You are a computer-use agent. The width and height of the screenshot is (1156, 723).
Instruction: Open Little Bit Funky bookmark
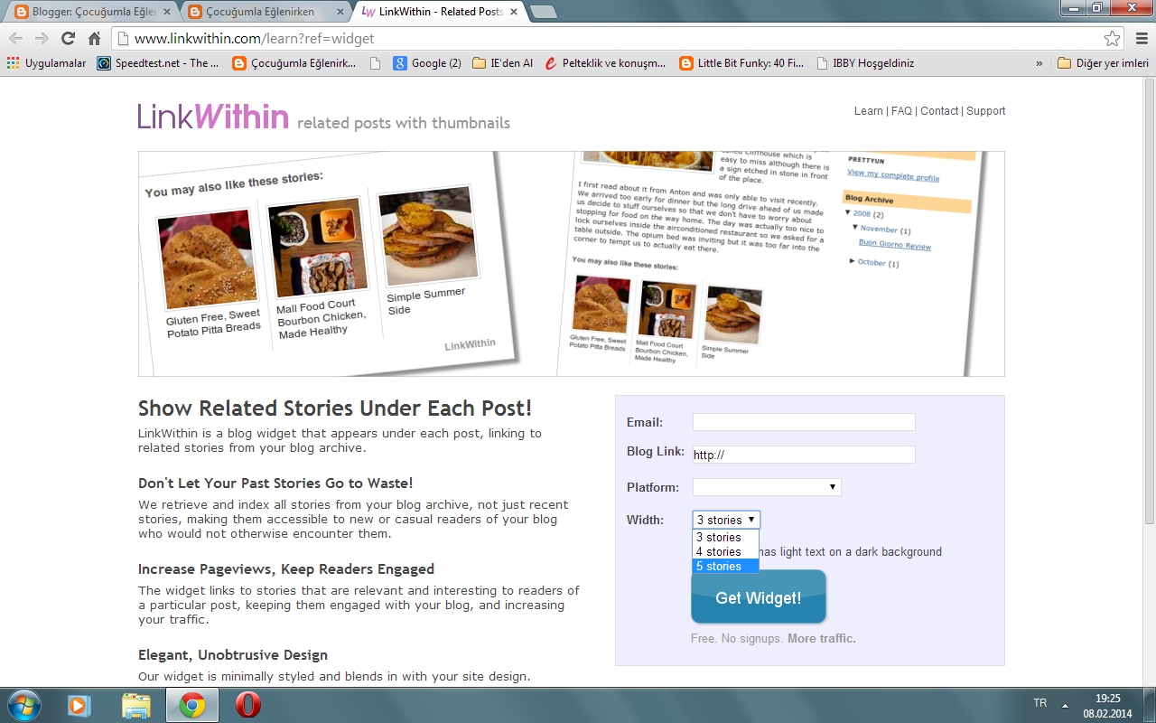coord(742,63)
